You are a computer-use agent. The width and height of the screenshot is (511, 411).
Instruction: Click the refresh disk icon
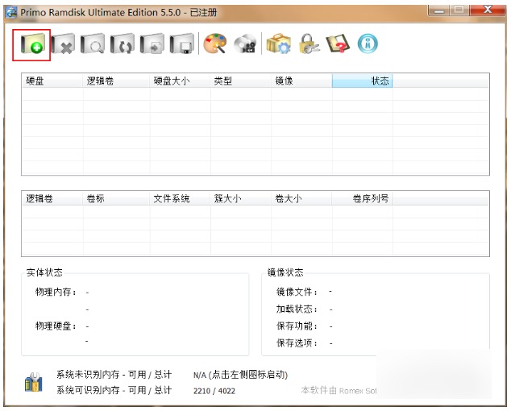point(123,44)
